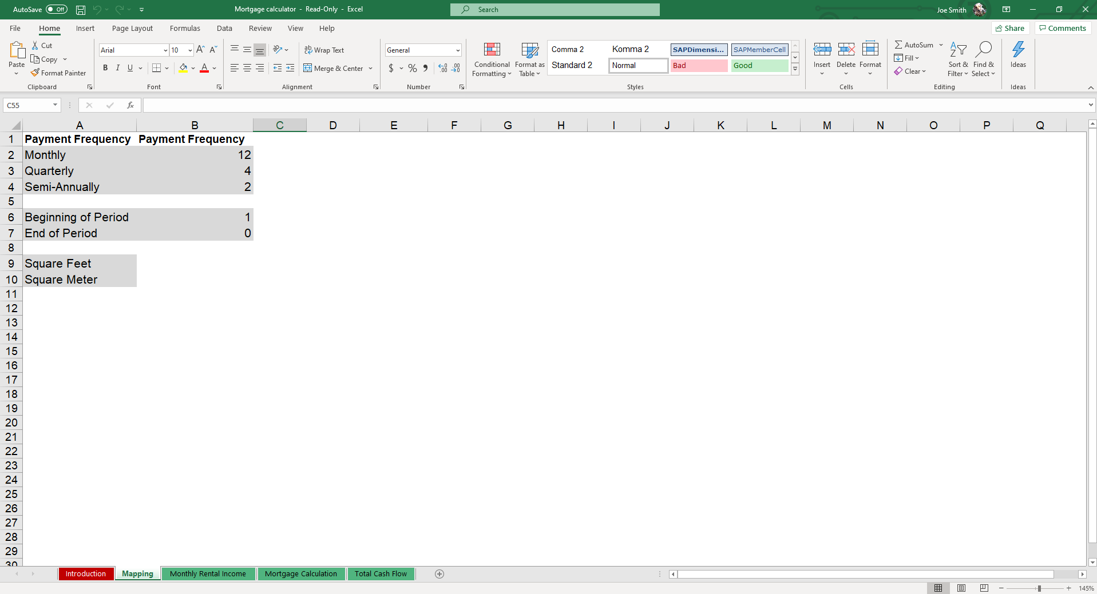Viewport: 1097px width, 594px height.
Task: Click the Undo arrow icon
Action: [x=97, y=10]
